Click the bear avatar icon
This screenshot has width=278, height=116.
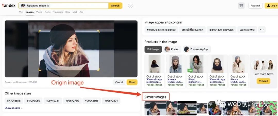coord(241,6)
